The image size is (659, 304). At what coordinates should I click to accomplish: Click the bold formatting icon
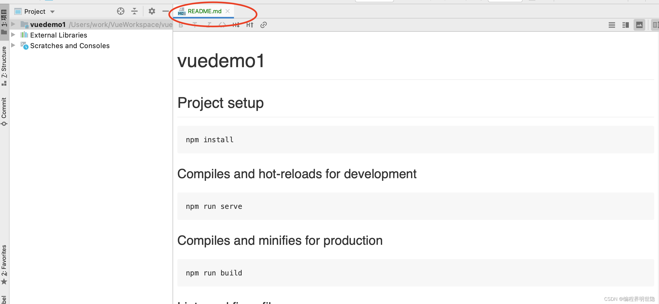(181, 25)
